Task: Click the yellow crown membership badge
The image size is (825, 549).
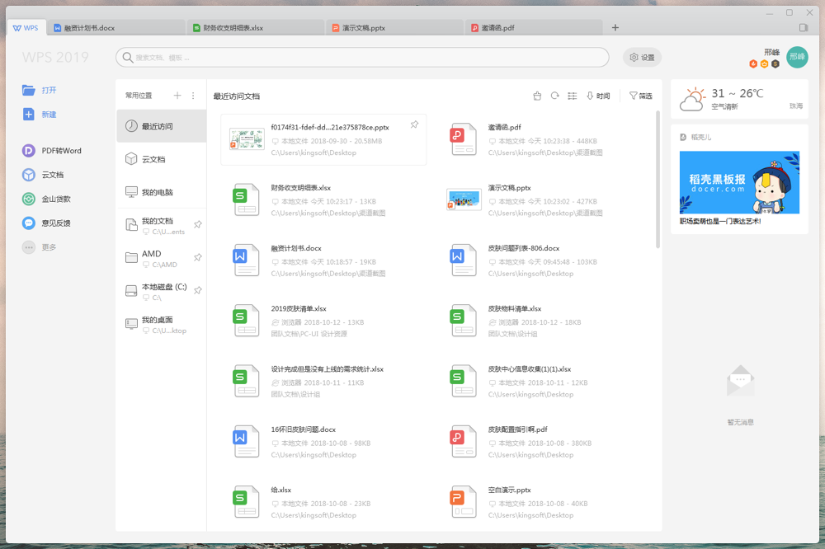Action: pos(765,63)
